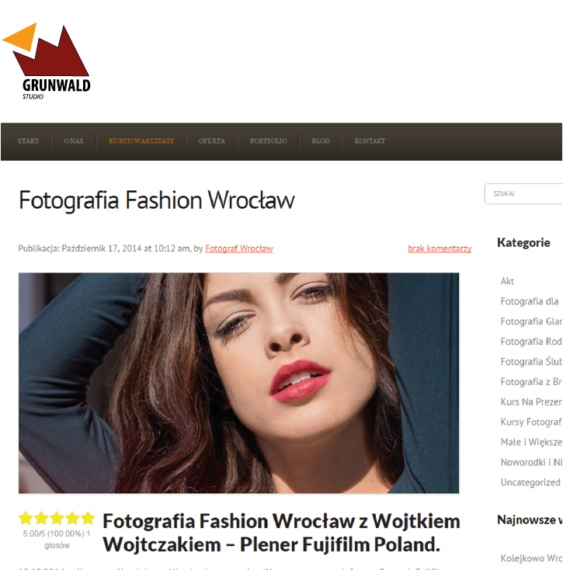Open the KURSY/WARSZTATY menu item
This screenshot has width=563, height=570.
coord(141,141)
